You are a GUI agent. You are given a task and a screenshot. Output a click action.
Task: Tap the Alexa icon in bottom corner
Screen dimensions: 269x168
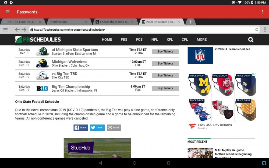(264, 163)
